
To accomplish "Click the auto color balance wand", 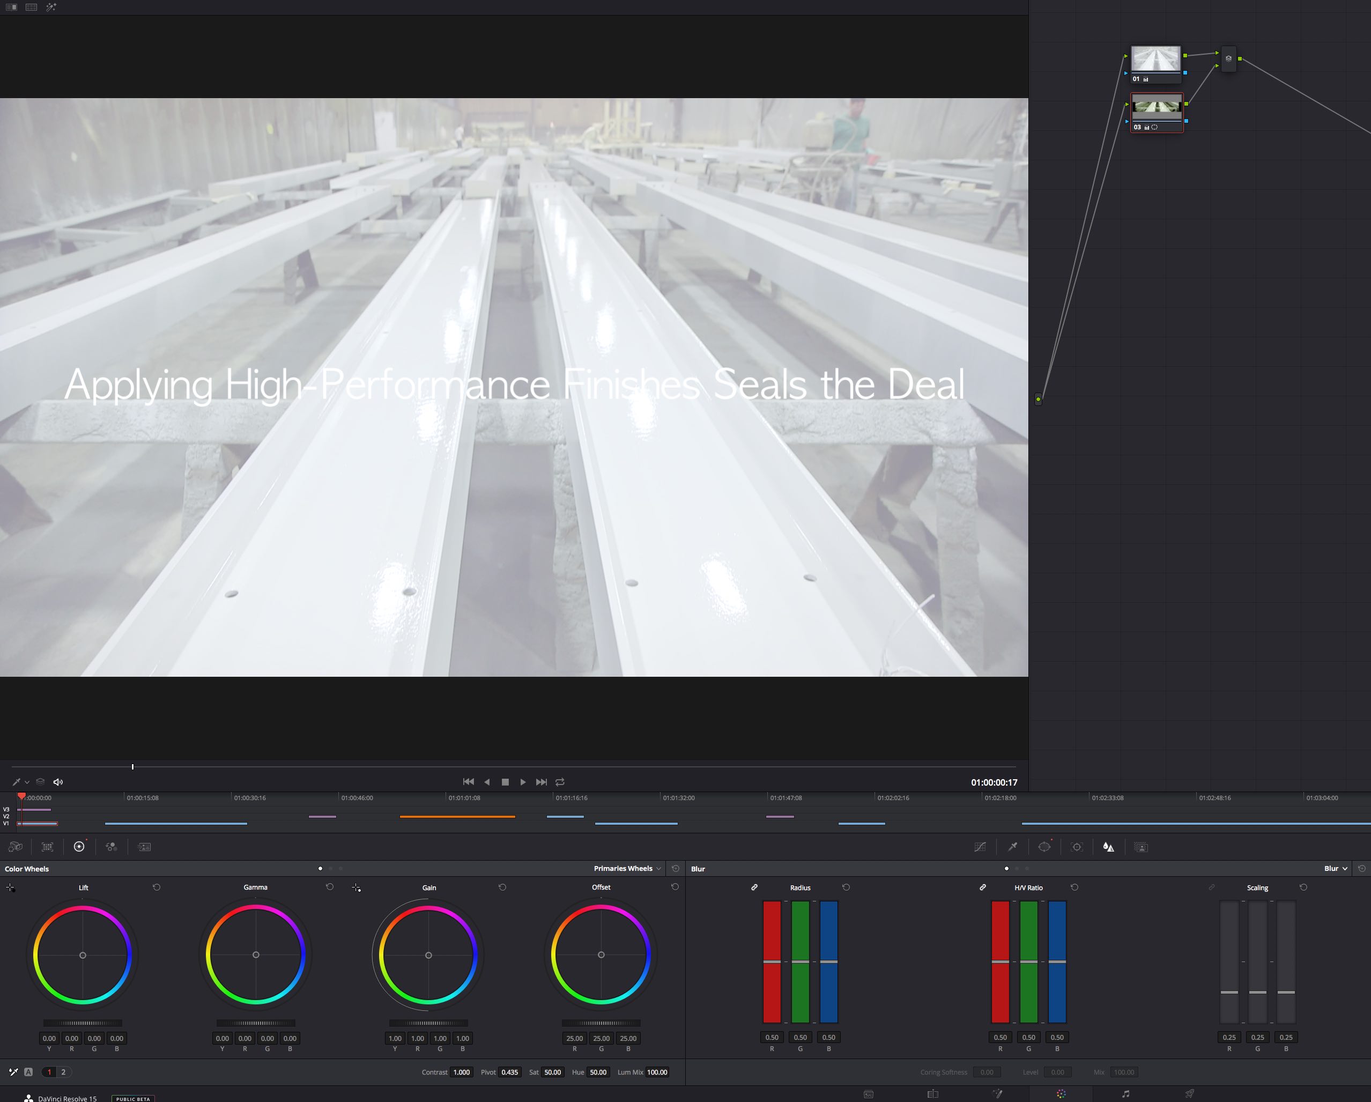I will click(13, 1072).
